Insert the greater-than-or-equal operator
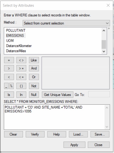 21,68
